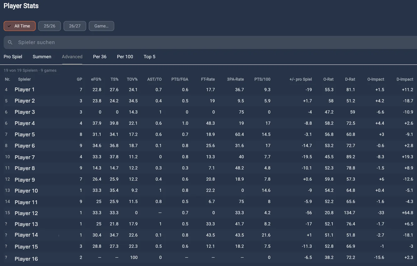Select the Advanced tab

(72, 57)
